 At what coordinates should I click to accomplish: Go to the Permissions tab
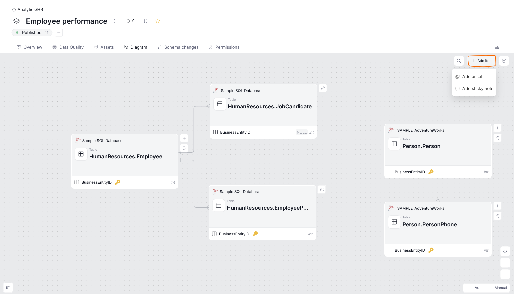[x=224, y=47]
